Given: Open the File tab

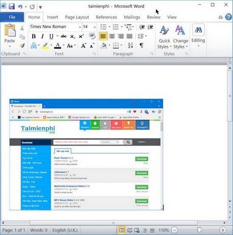Looking at the screenshot, I should tap(12, 17).
